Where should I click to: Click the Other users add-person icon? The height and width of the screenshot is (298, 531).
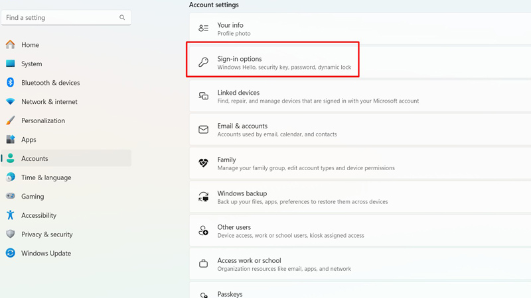203,230
